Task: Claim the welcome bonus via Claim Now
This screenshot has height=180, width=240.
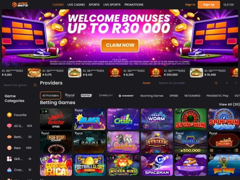Action: click(x=120, y=45)
